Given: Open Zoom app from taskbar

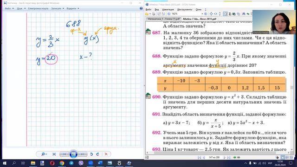Looking at the screenshot, I should coord(91,163).
